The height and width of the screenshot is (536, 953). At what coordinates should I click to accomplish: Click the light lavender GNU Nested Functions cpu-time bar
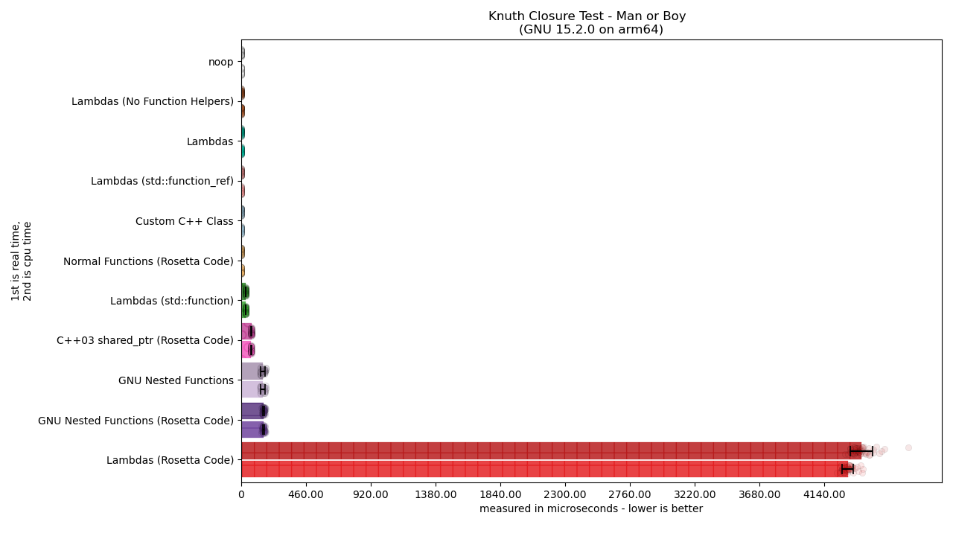click(251, 389)
